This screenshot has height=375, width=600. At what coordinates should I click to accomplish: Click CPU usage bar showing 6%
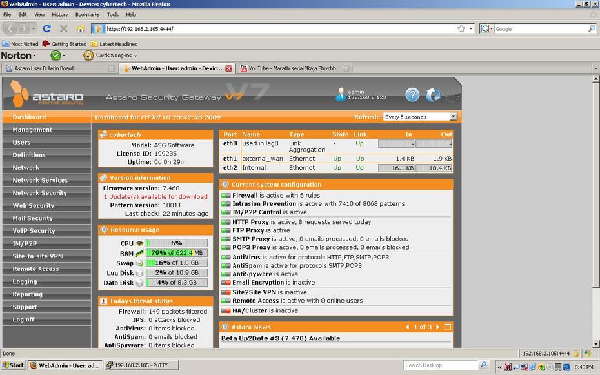[x=176, y=243]
